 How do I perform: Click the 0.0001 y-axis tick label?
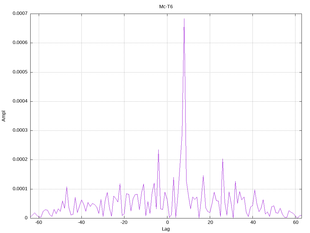coord(20,189)
